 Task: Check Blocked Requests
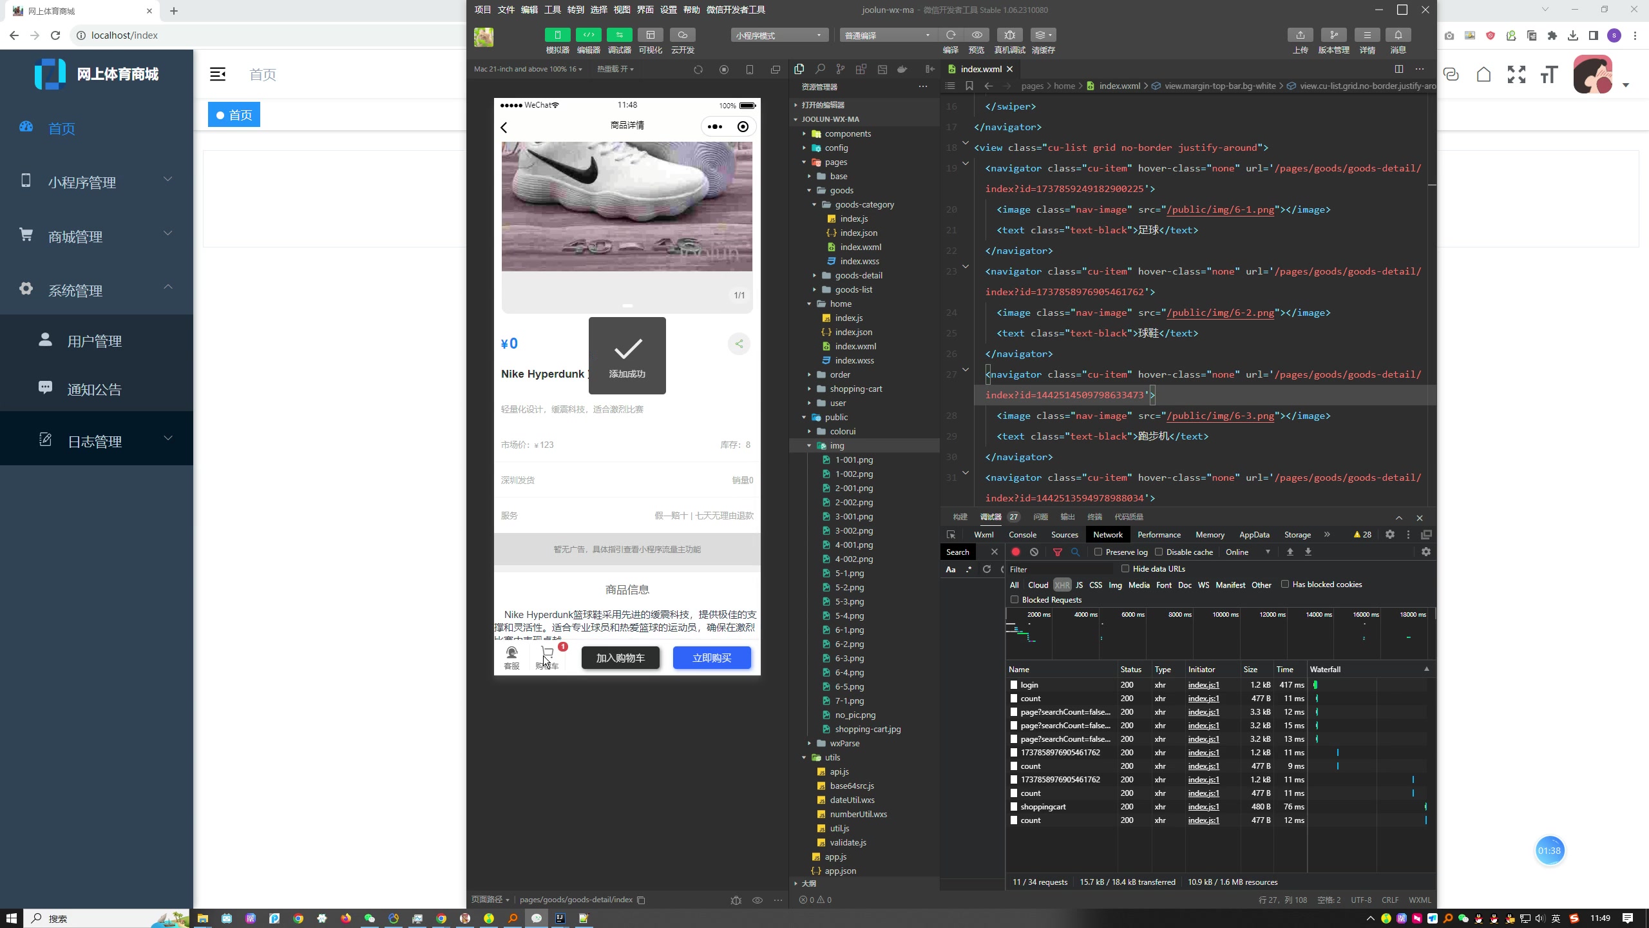pos(1015,599)
